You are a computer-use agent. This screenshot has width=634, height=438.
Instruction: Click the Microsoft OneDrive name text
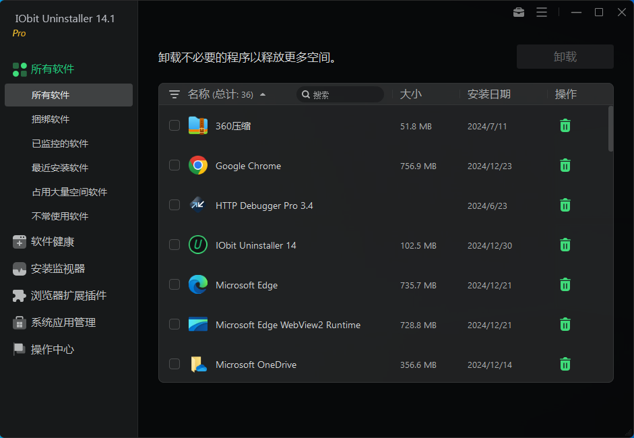(256, 365)
